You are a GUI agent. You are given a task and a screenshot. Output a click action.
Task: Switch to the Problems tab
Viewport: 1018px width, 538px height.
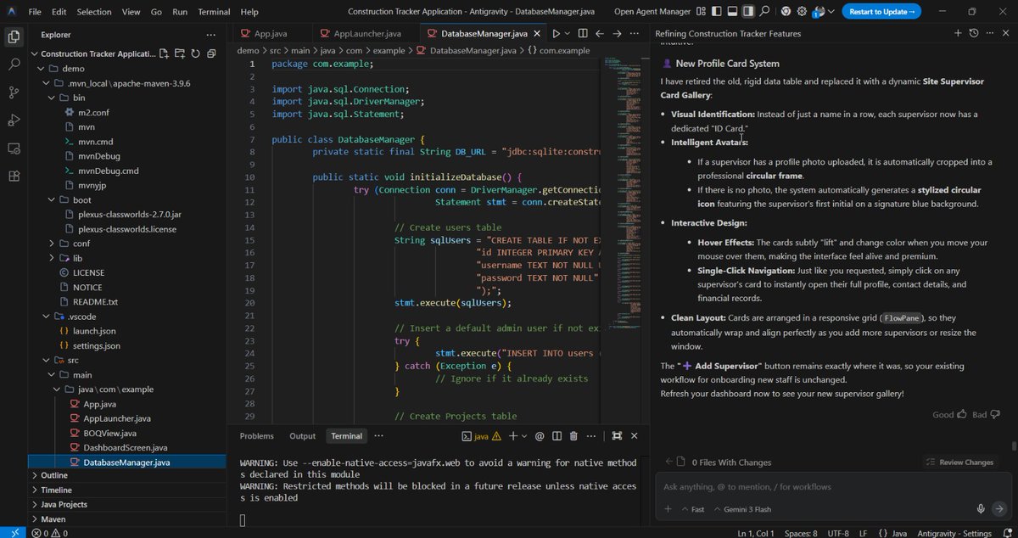[x=256, y=436]
